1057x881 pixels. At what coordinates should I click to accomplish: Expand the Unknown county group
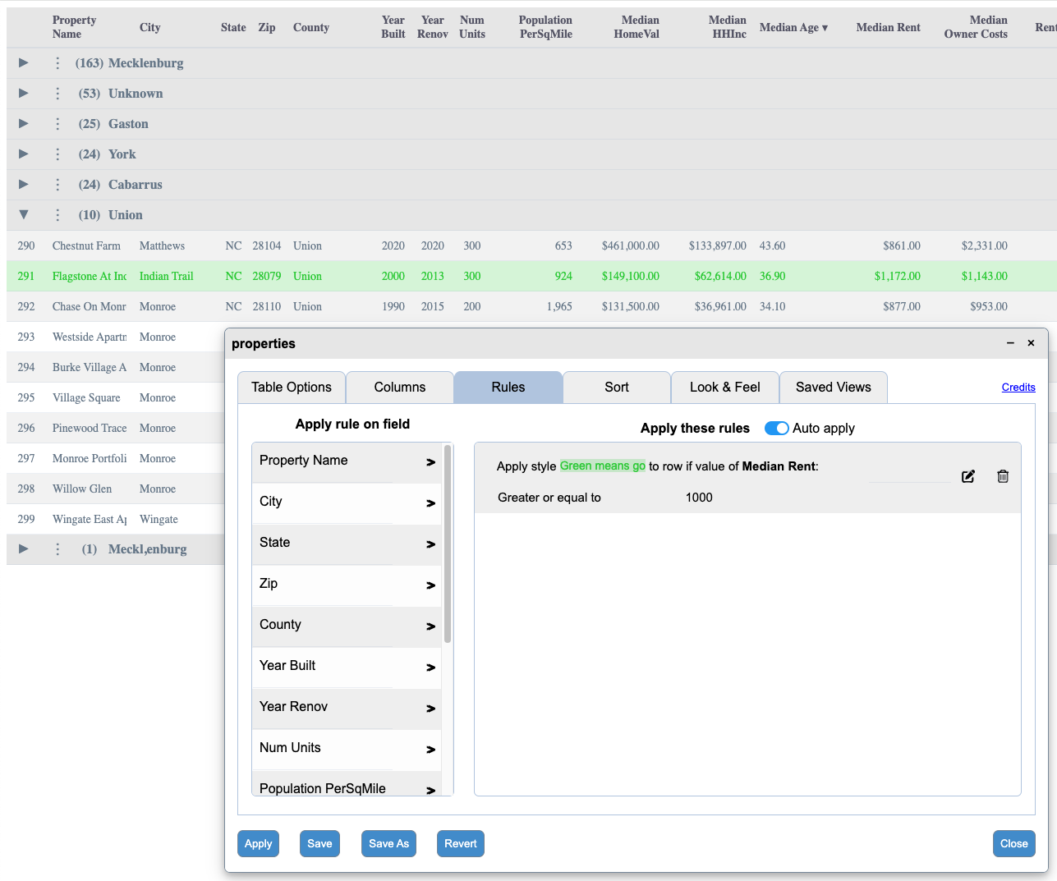click(24, 94)
